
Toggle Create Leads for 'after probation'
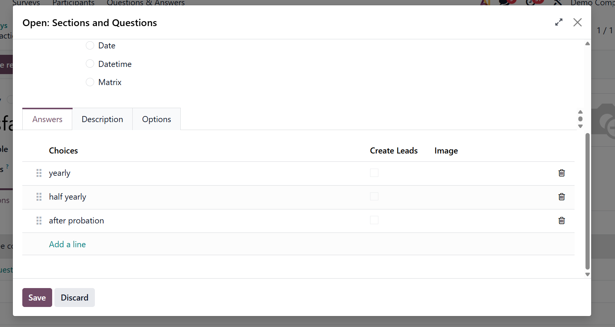coord(374,220)
